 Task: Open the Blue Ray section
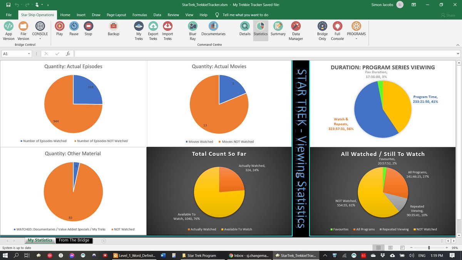[x=192, y=31]
